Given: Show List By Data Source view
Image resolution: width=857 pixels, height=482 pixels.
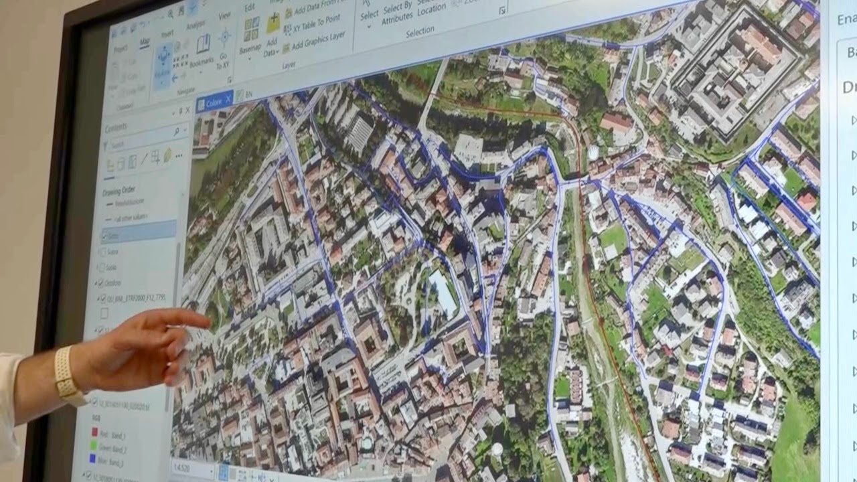Looking at the screenshot, I should tap(121, 163).
